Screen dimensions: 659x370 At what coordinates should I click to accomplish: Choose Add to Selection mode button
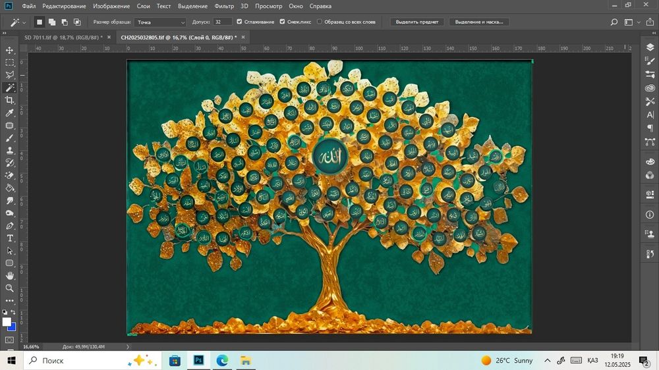click(x=52, y=22)
